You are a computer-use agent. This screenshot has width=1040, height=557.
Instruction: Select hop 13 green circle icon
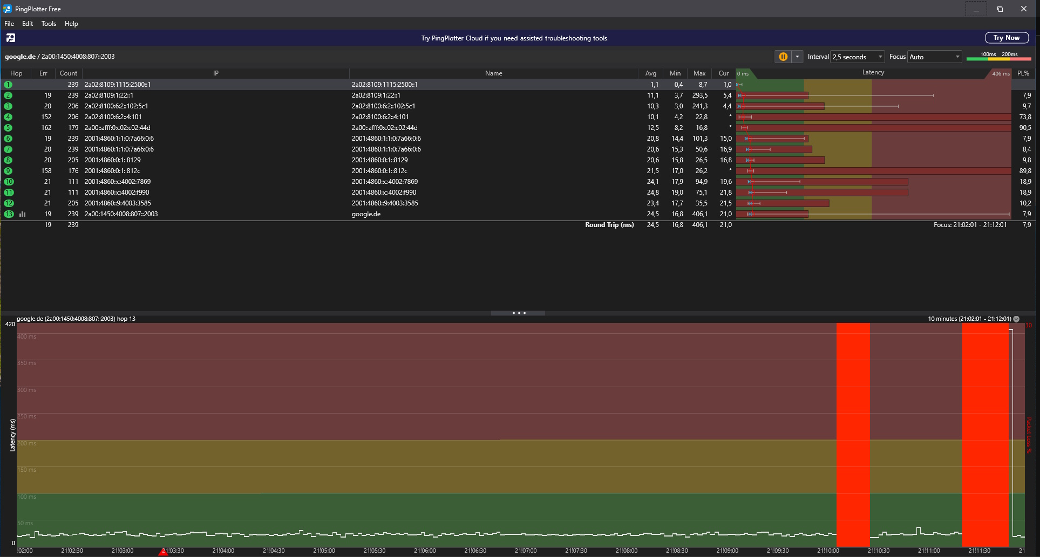(9, 214)
